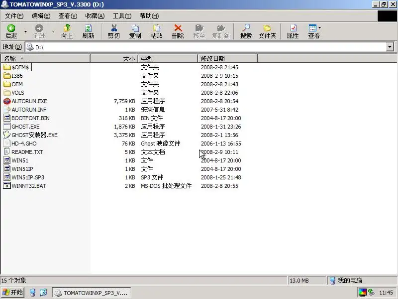Sort by the 名称 column header
The image size is (398, 299).
tap(46, 58)
